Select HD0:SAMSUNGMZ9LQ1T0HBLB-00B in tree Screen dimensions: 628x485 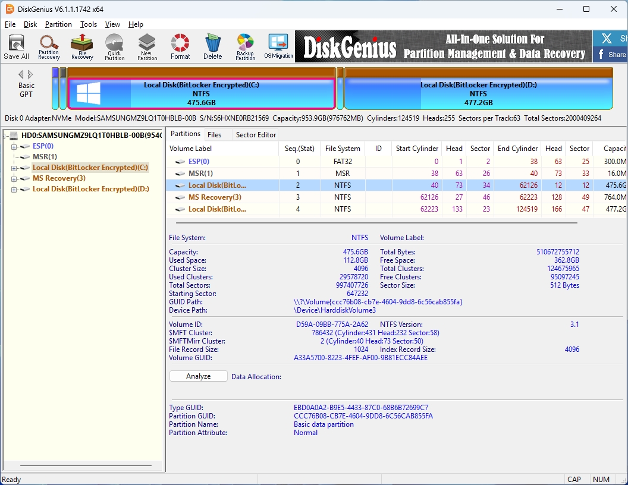coord(92,136)
